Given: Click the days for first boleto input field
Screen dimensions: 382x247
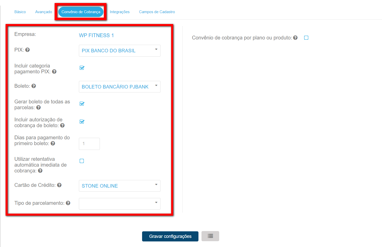Looking at the screenshot, I should (89, 144).
